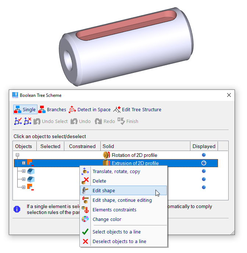Open Edit Tree Structure tool
This screenshot has width=247, height=253.
tap(137, 109)
